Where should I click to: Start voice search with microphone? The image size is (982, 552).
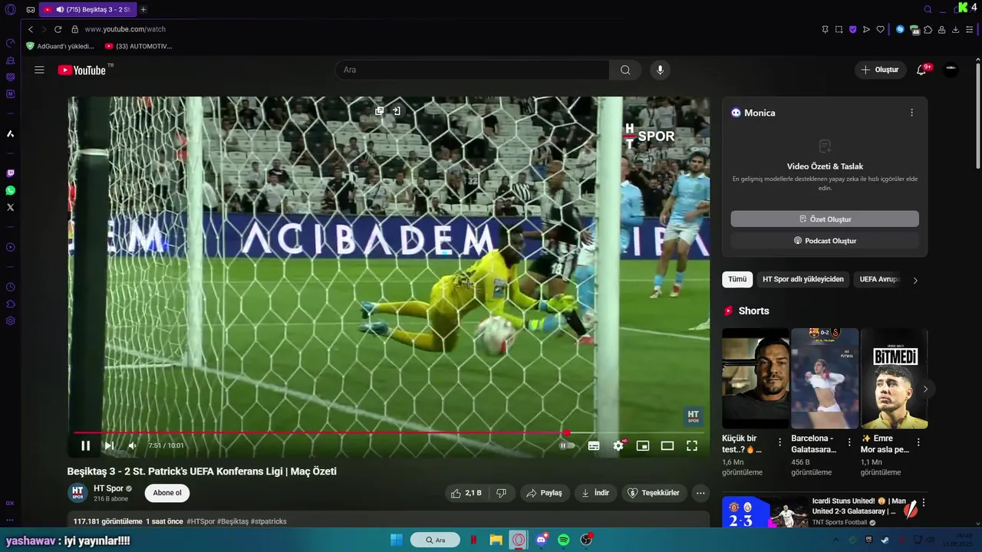(660, 70)
